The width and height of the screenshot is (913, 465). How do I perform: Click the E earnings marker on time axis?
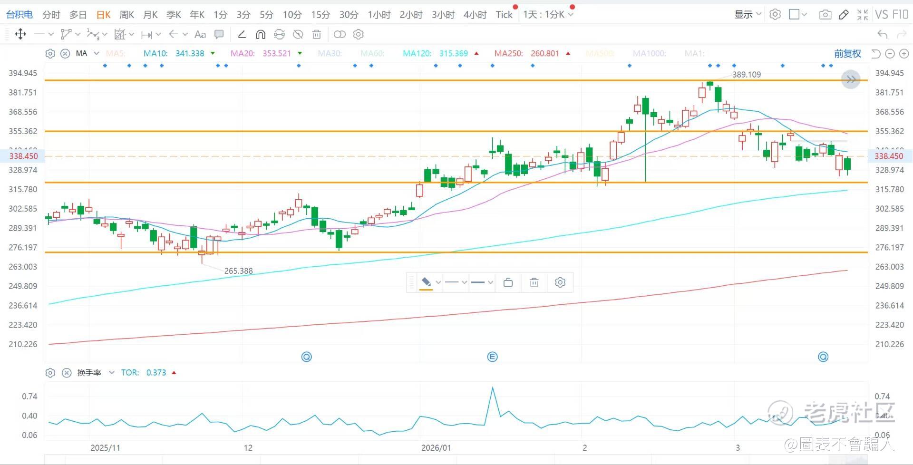point(492,357)
